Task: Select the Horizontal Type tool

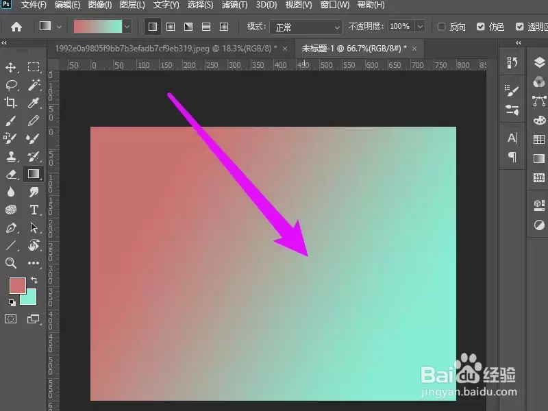Action: point(34,210)
